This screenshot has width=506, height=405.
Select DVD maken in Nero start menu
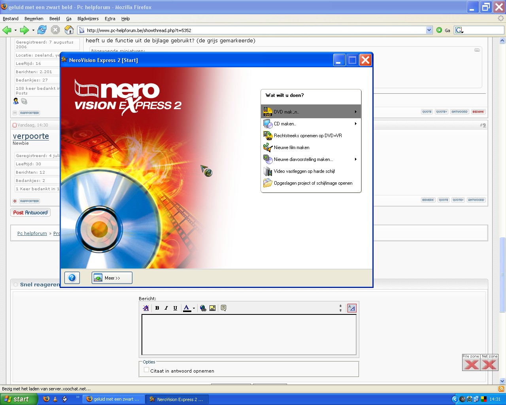[x=311, y=112]
